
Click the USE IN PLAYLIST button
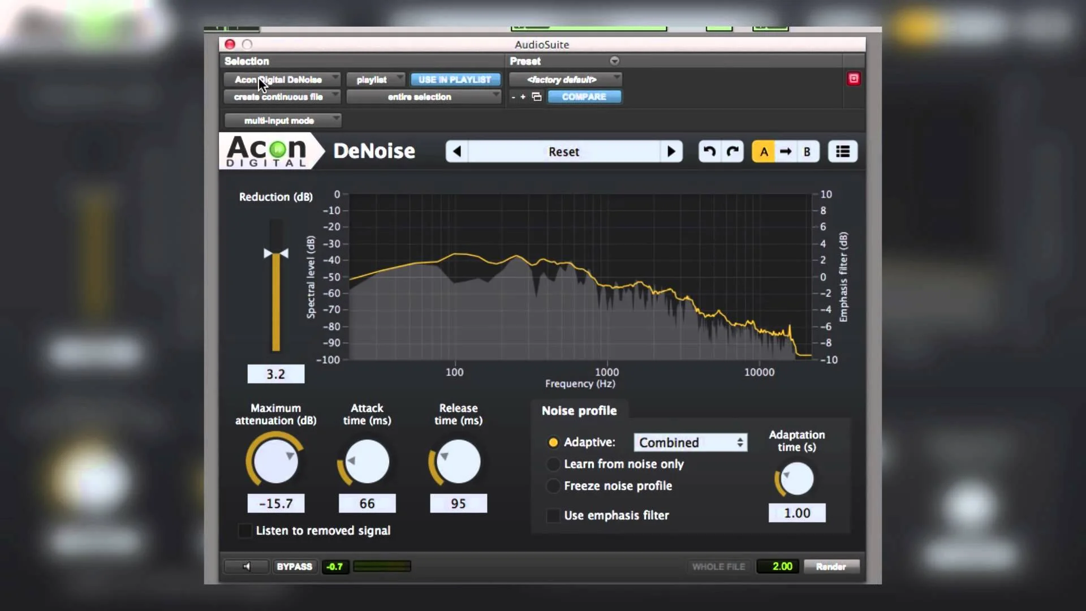click(456, 79)
